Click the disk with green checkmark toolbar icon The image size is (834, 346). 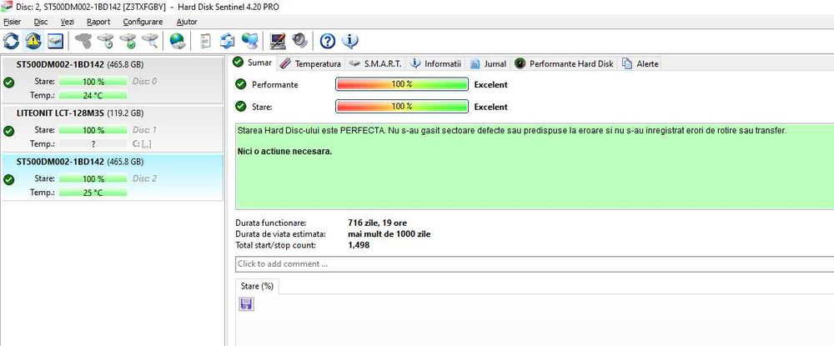(x=128, y=40)
